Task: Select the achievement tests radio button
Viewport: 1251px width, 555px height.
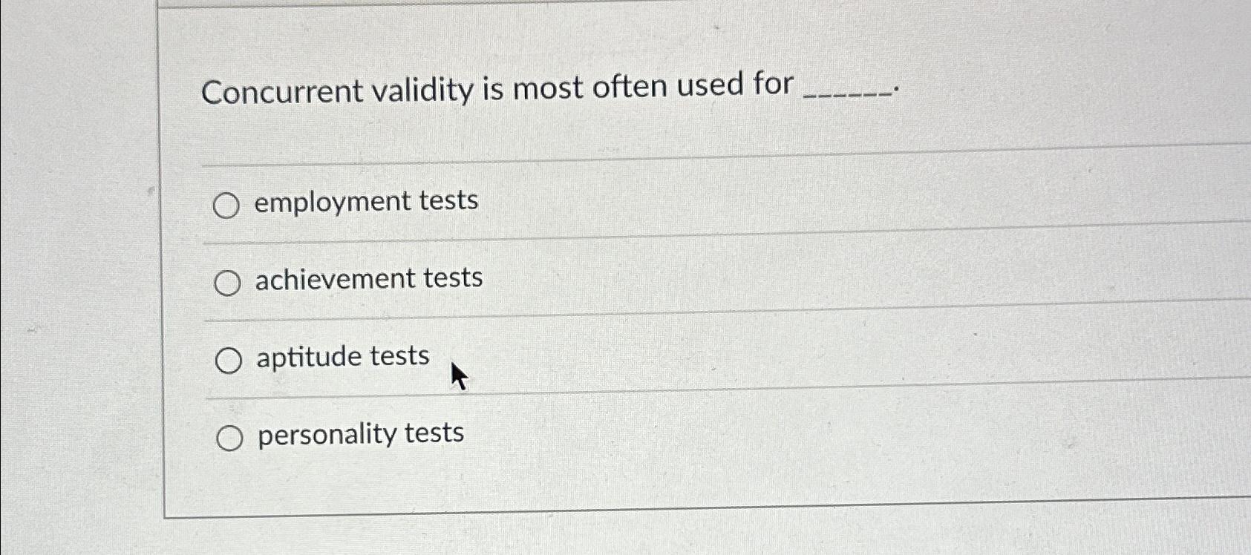Action: click(x=228, y=282)
